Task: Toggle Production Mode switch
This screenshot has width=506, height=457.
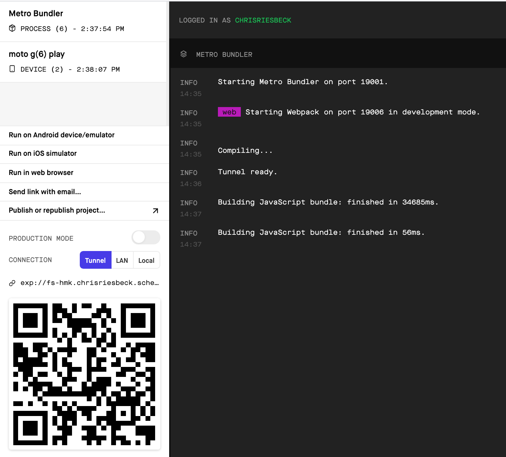Action: tap(146, 237)
